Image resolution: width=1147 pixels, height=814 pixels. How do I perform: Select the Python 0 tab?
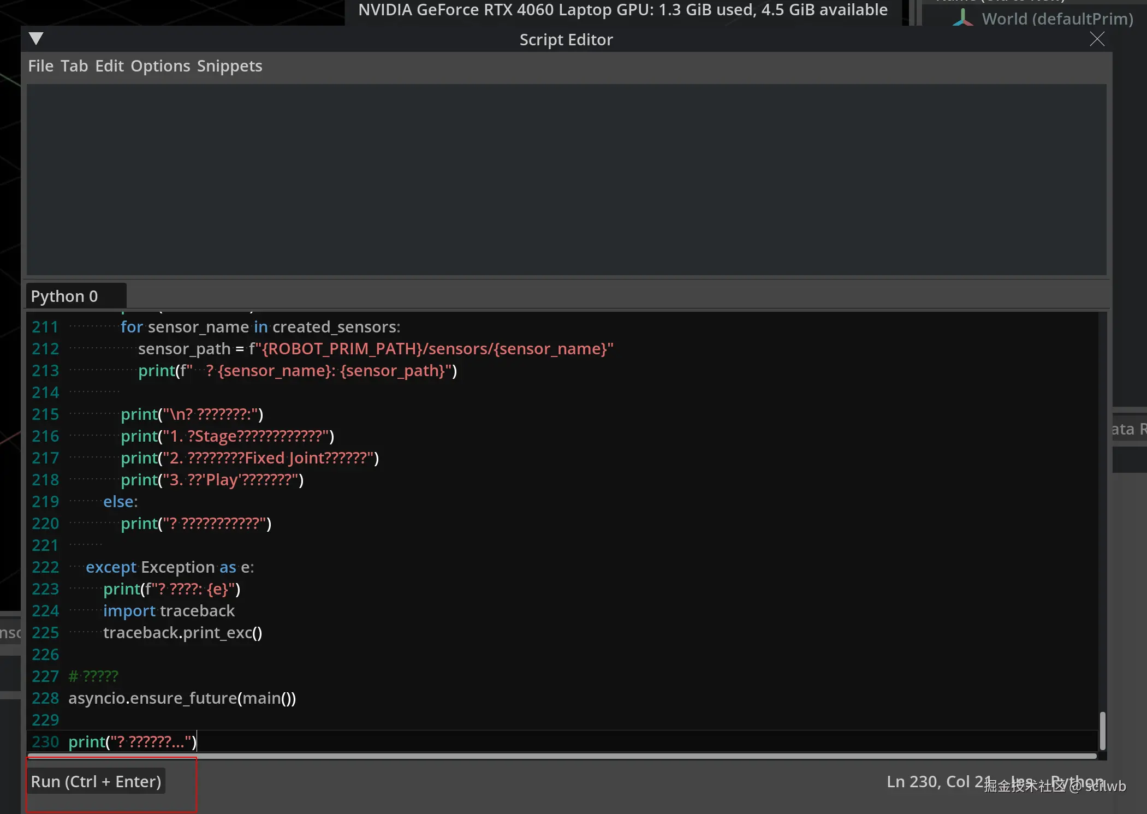[64, 296]
